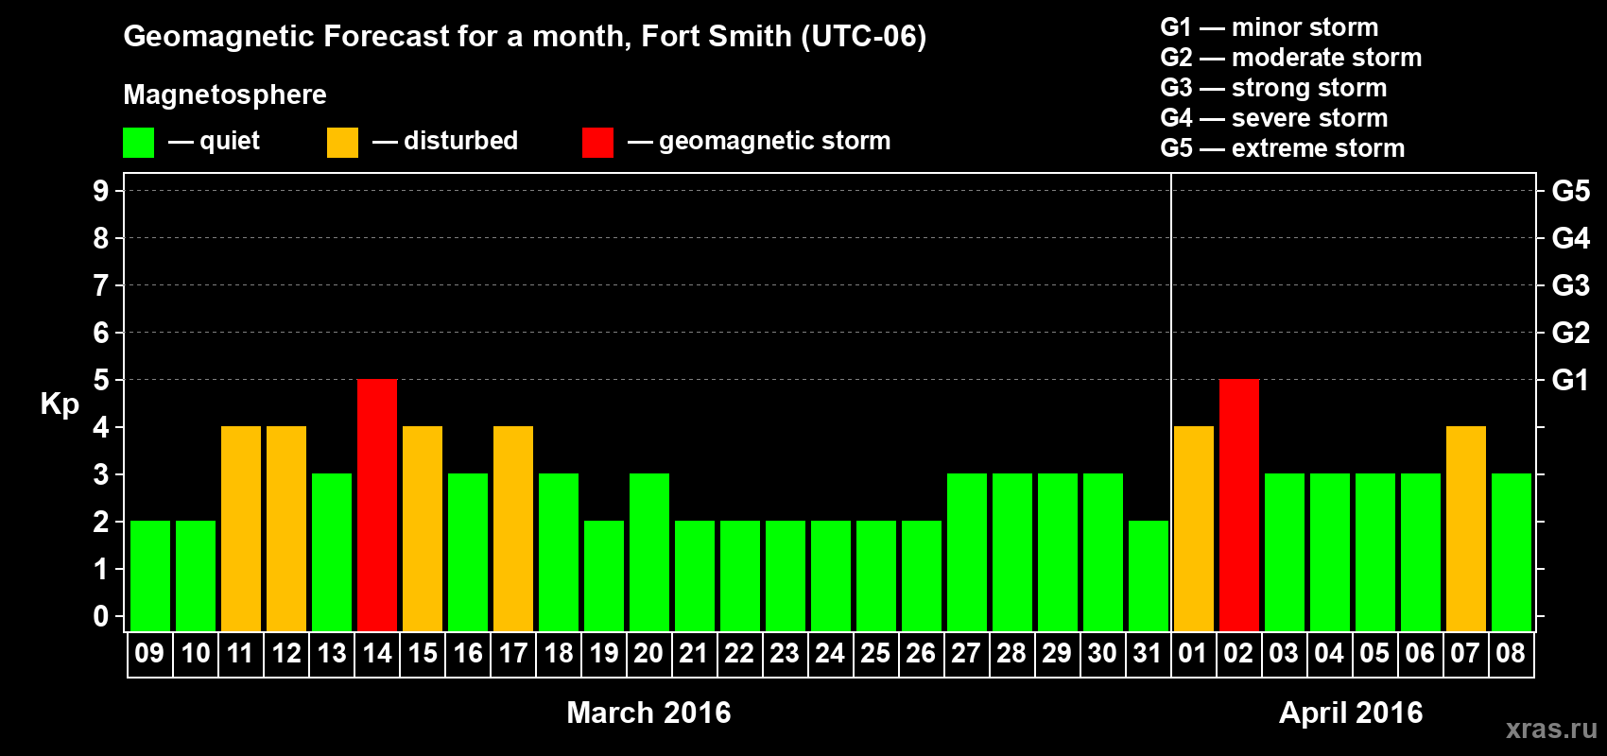
Task: Click the Magnetosphere heading
Action: [225, 94]
